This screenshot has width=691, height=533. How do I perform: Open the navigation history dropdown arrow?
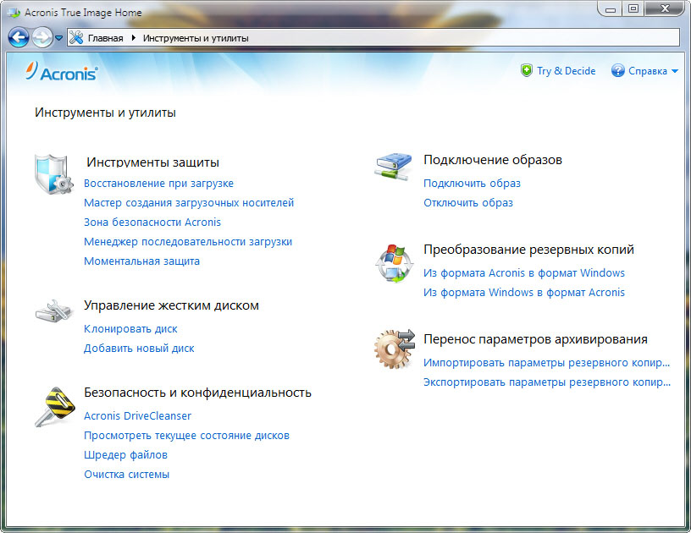click(58, 38)
